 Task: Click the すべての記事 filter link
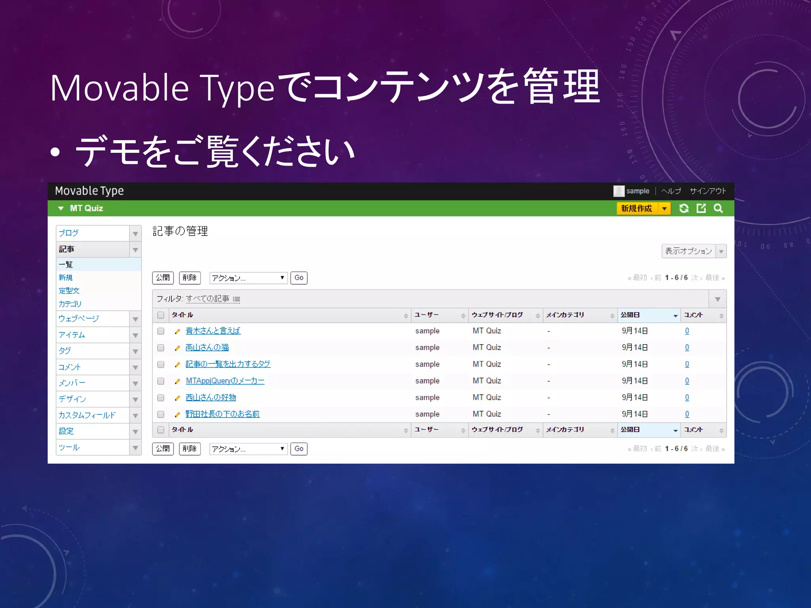[x=208, y=299]
